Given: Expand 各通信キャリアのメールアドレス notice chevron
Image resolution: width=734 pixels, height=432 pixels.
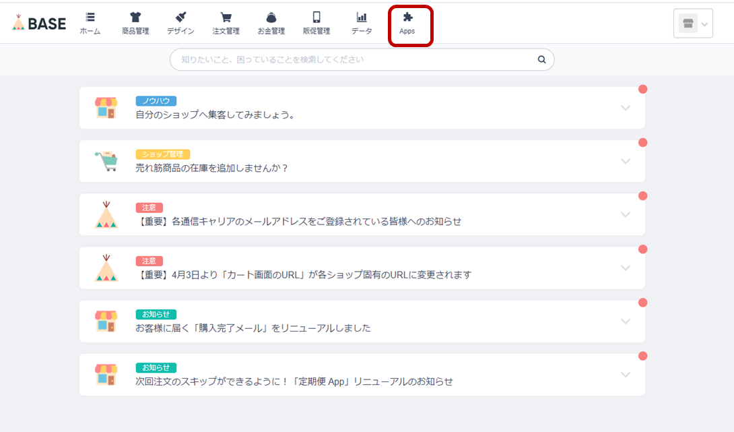Looking at the screenshot, I should pyautogui.click(x=626, y=215).
